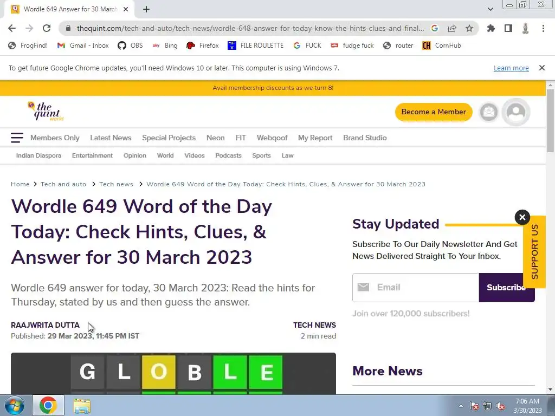
Task: Share this page using share icon
Action: [452, 28]
